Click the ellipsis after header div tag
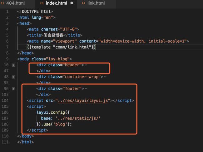Viewport: 203px width, 152px height. click(x=86, y=65)
